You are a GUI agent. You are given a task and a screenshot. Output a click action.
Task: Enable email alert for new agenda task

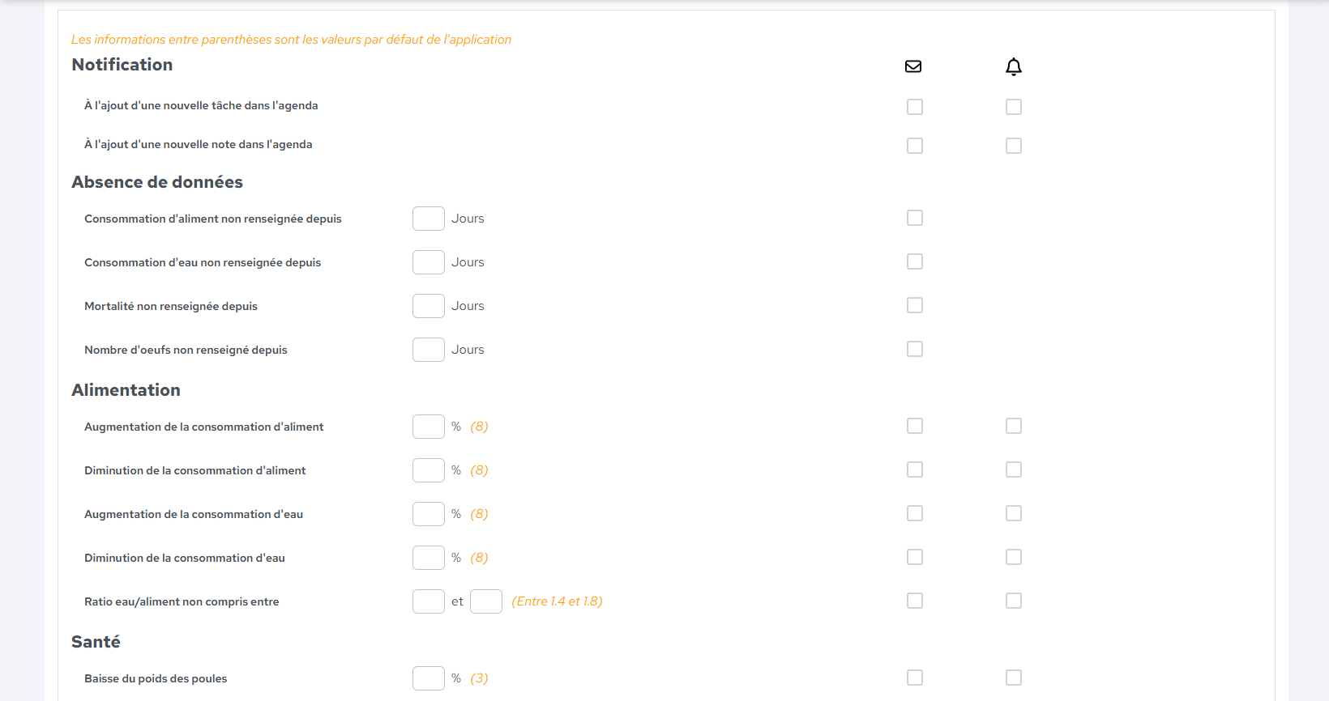click(915, 107)
